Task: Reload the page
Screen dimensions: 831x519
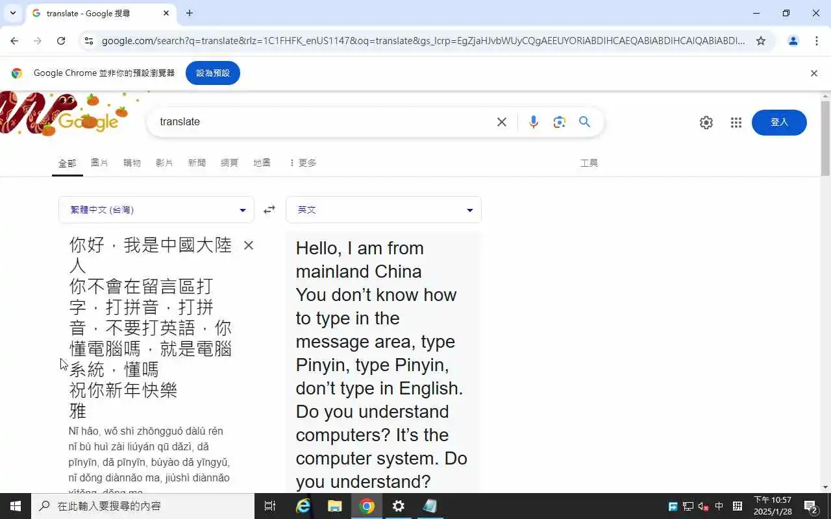Action: click(x=61, y=41)
